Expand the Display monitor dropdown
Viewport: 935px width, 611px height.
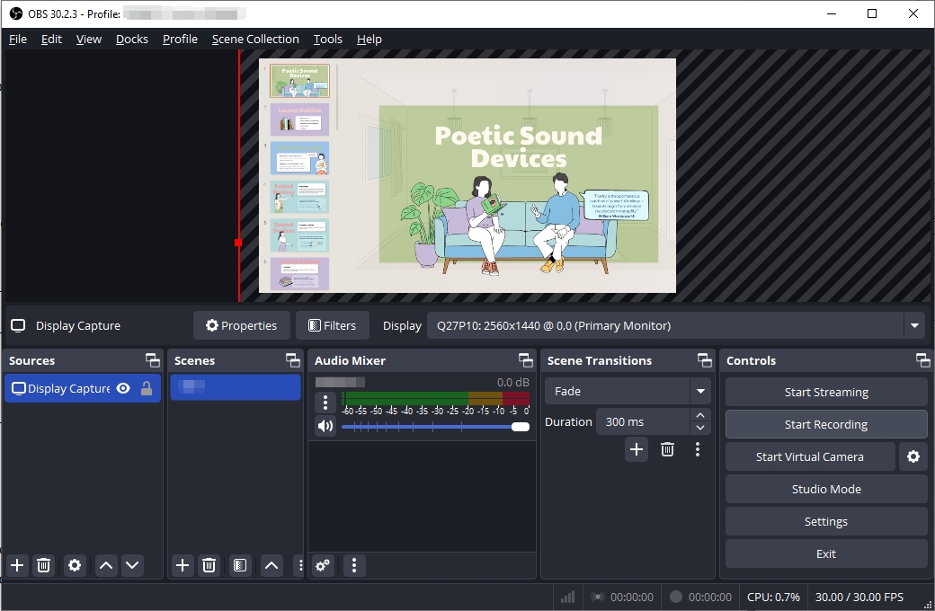(x=914, y=325)
